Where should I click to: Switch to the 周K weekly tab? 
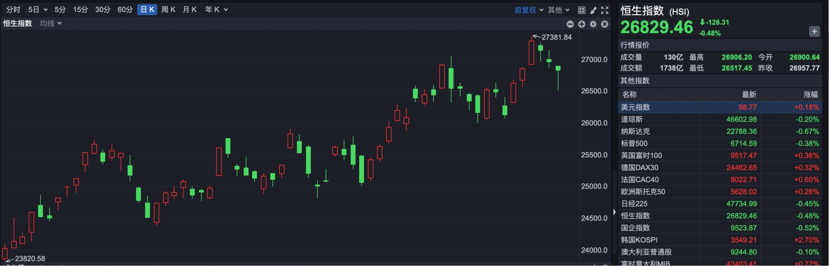168,9
